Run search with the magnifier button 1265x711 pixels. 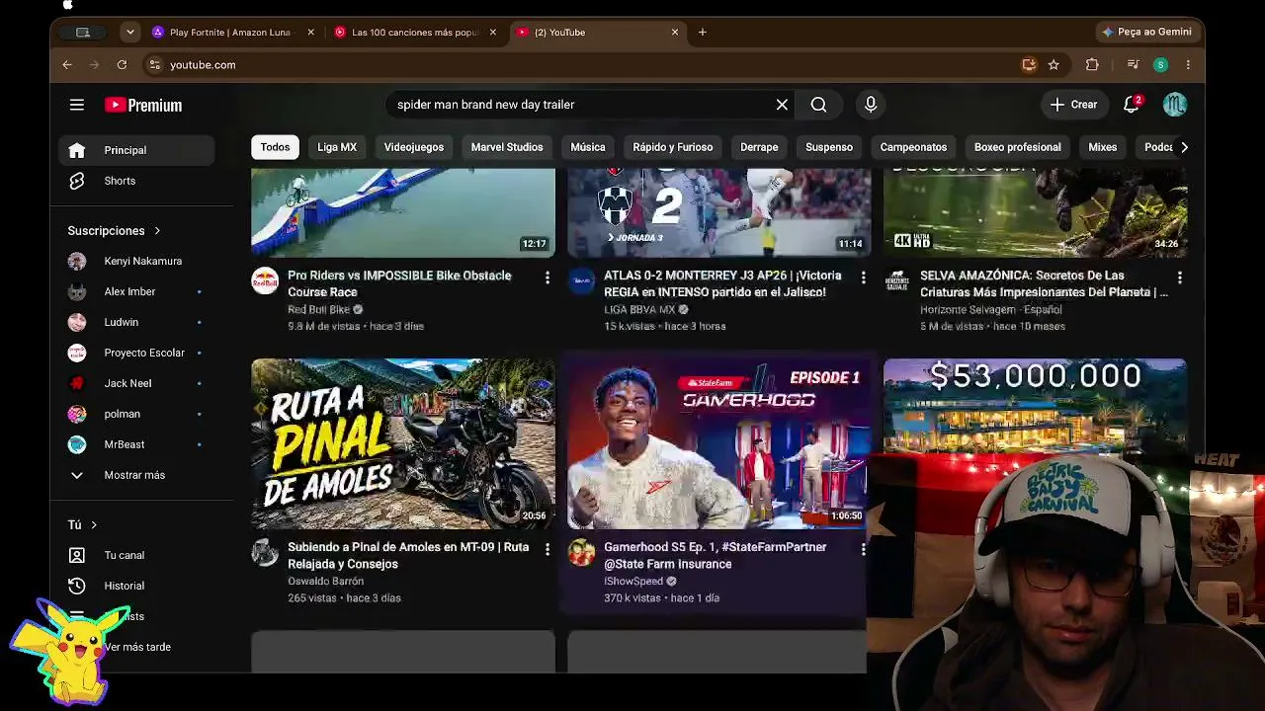pos(818,105)
